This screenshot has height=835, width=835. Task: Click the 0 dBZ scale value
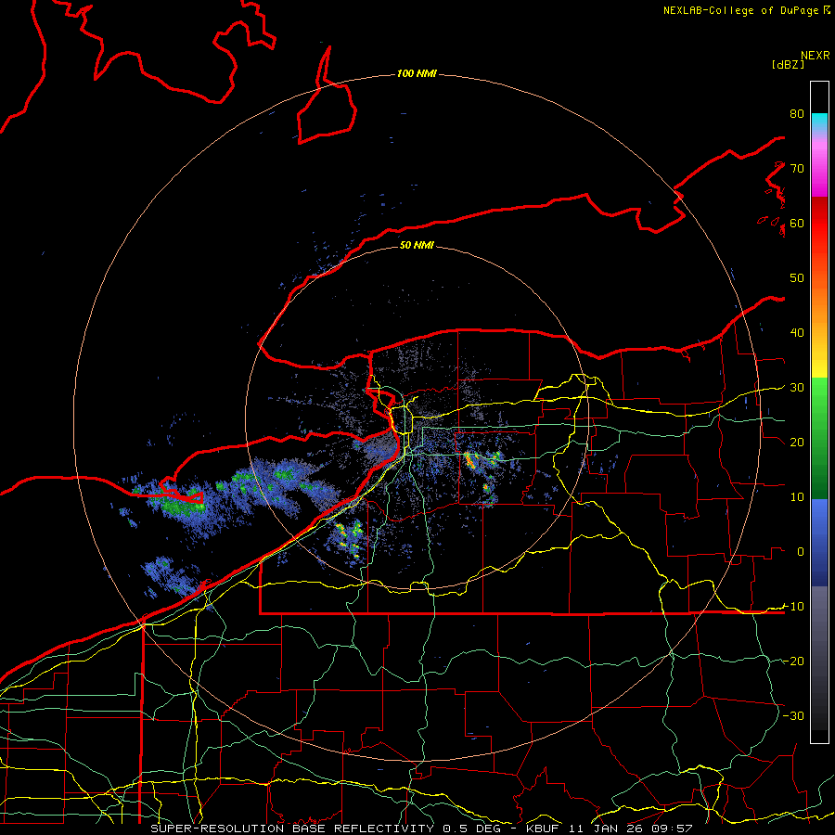tap(800, 552)
